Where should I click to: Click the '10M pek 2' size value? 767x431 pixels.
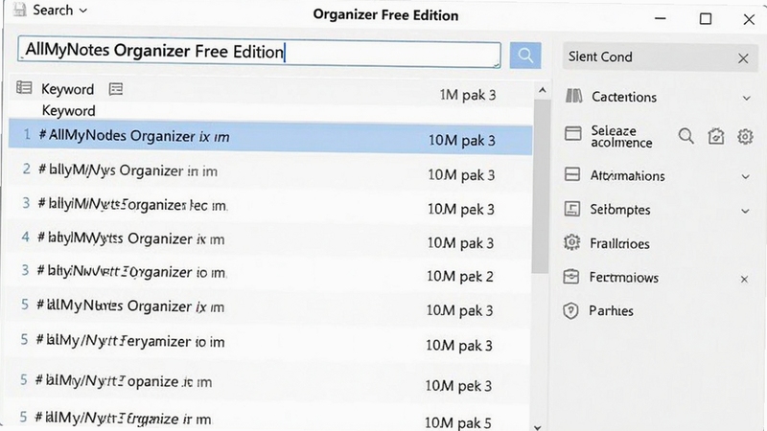[x=460, y=277]
